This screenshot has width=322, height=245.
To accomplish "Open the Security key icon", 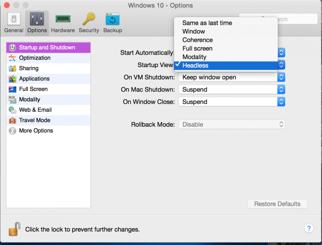I will pyautogui.click(x=89, y=19).
